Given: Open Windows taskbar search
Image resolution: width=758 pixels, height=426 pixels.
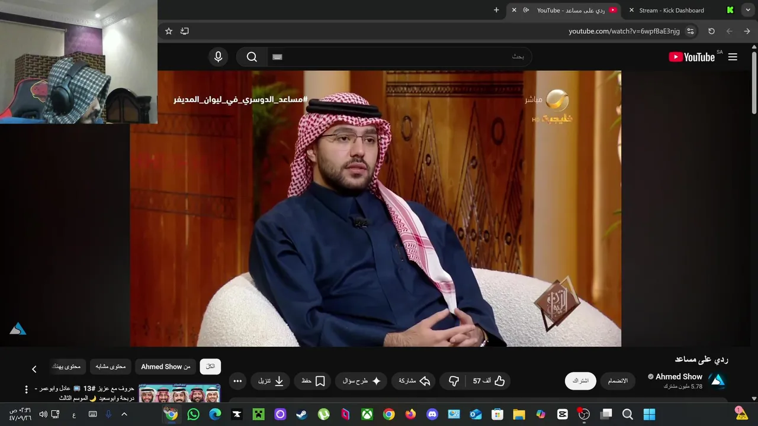Looking at the screenshot, I should [628, 414].
